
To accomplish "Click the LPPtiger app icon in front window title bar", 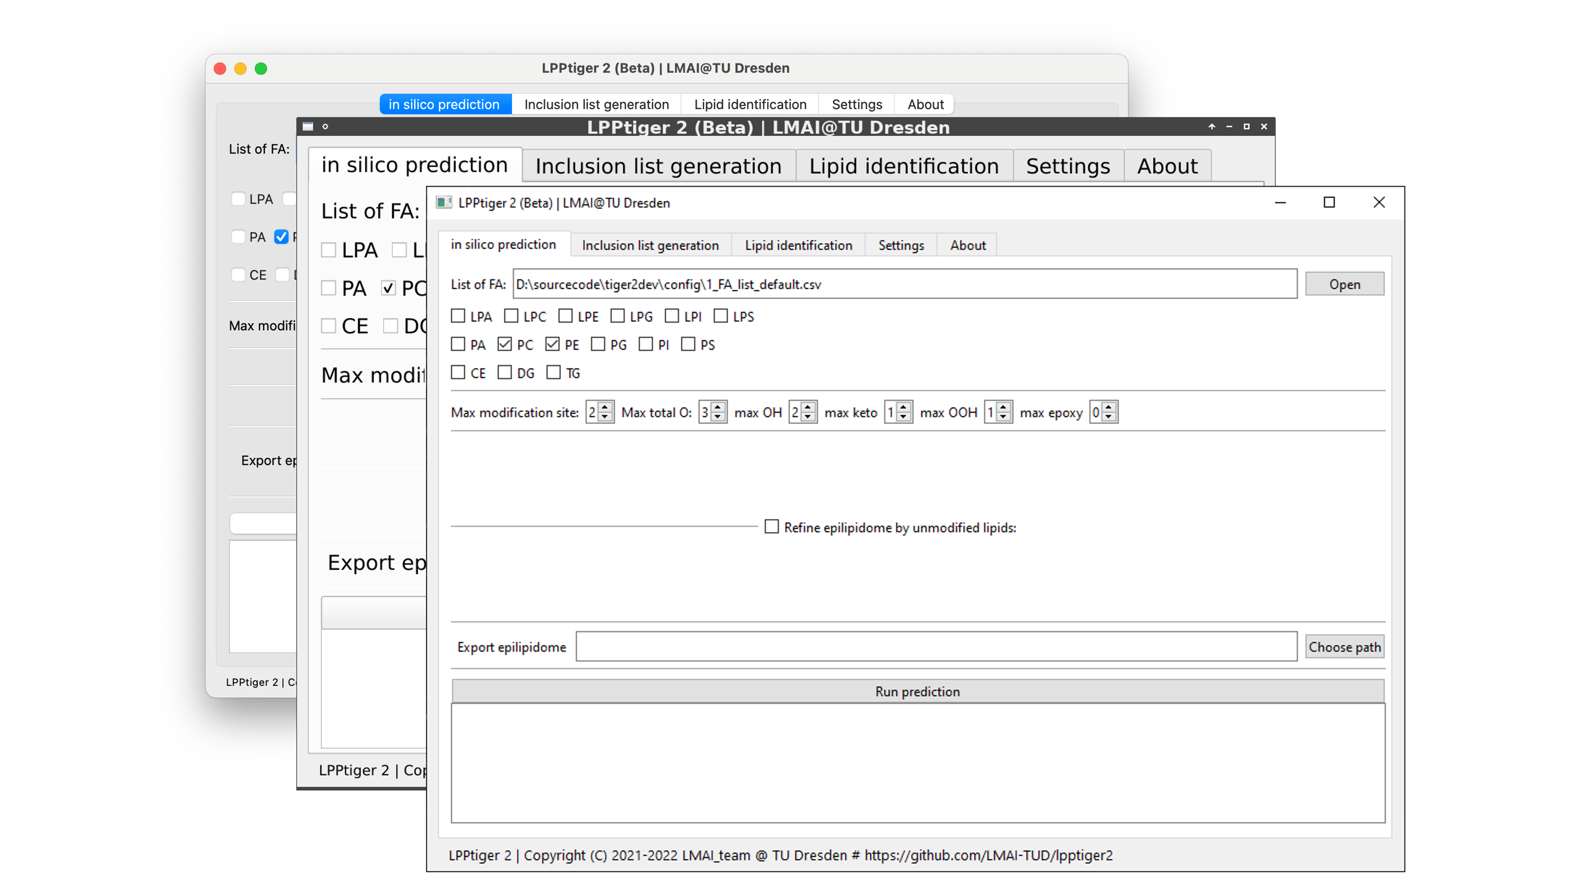I will (x=444, y=203).
